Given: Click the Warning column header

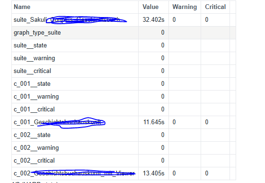Looking at the screenshot, I should tap(185, 7).
